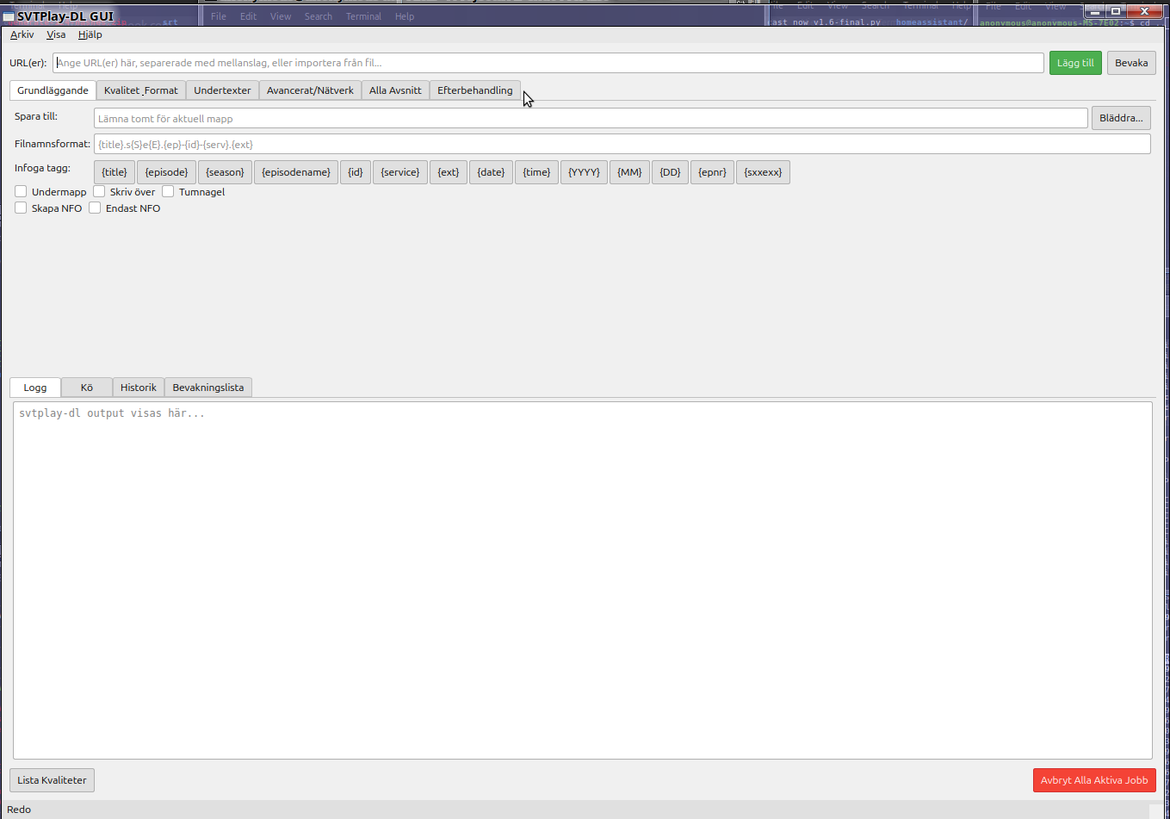Insert the {season} tag
This screenshot has width=1170, height=819.
tap(225, 171)
